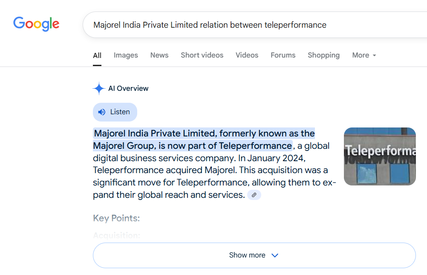Click inside the Google search box
The image size is (427, 275).
256,25
